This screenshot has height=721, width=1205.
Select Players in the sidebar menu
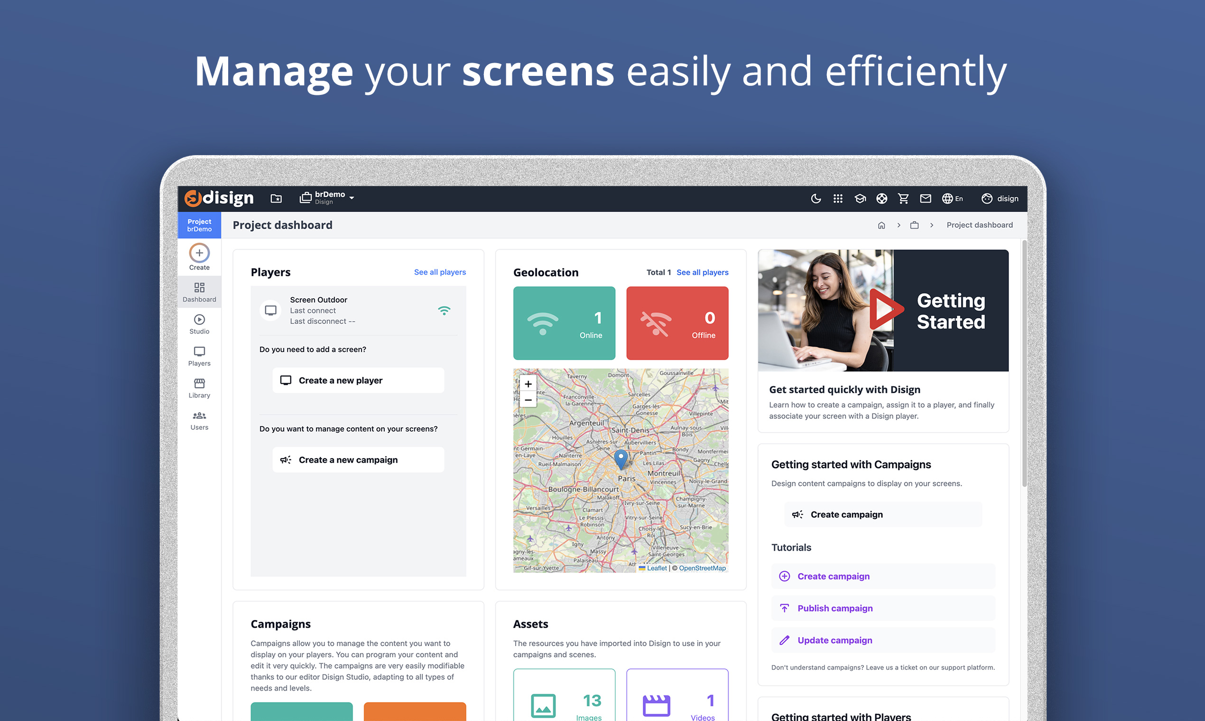point(199,356)
